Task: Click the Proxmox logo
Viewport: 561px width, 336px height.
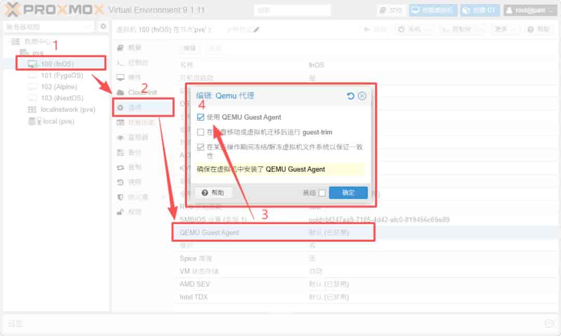Action: pos(54,9)
